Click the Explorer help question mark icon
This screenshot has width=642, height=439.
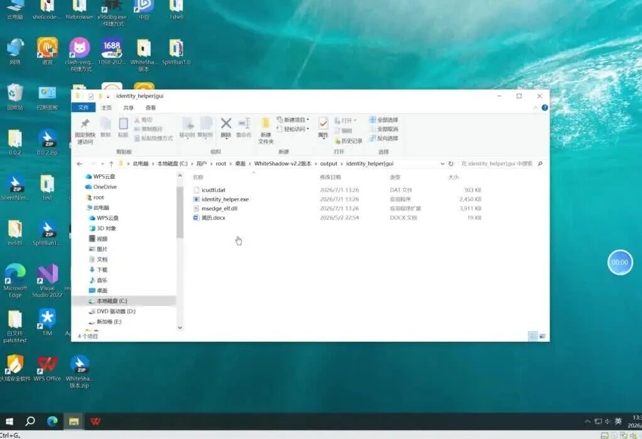[x=545, y=107]
